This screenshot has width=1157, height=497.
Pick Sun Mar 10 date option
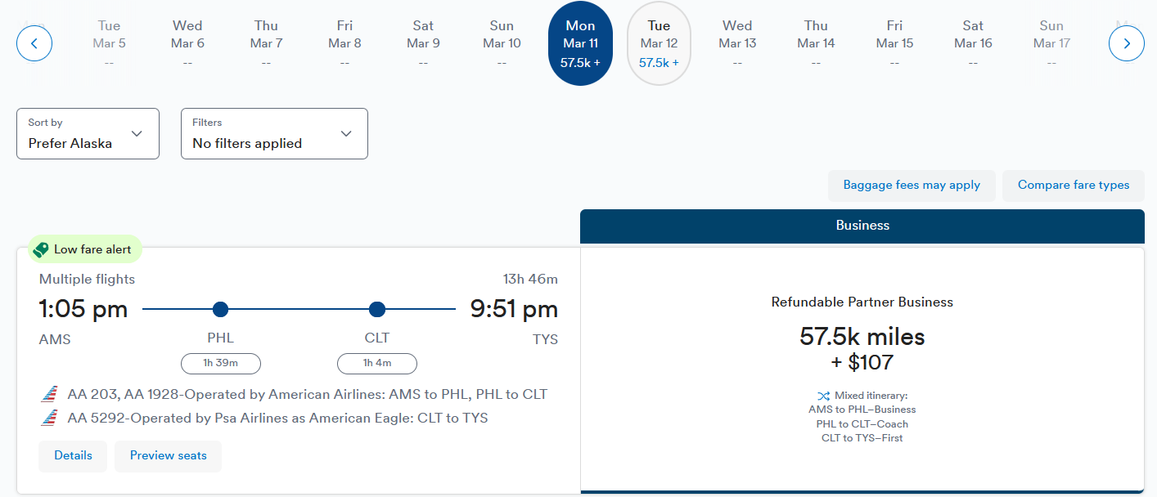[x=502, y=43]
